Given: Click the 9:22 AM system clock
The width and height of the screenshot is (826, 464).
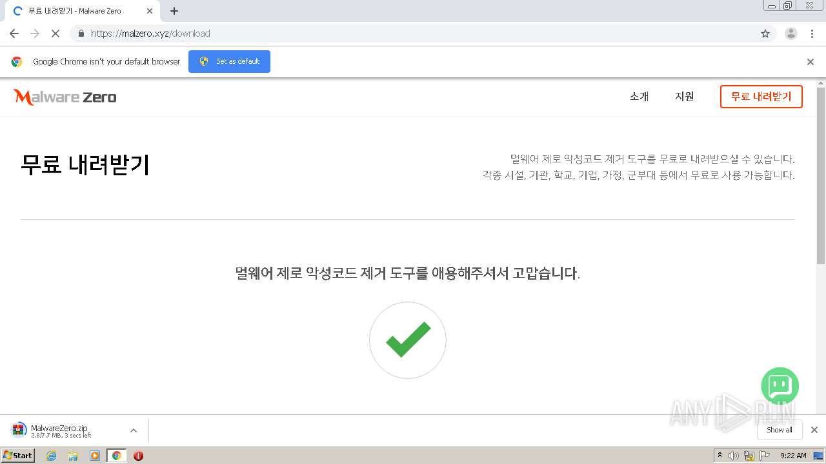Looking at the screenshot, I should point(793,456).
